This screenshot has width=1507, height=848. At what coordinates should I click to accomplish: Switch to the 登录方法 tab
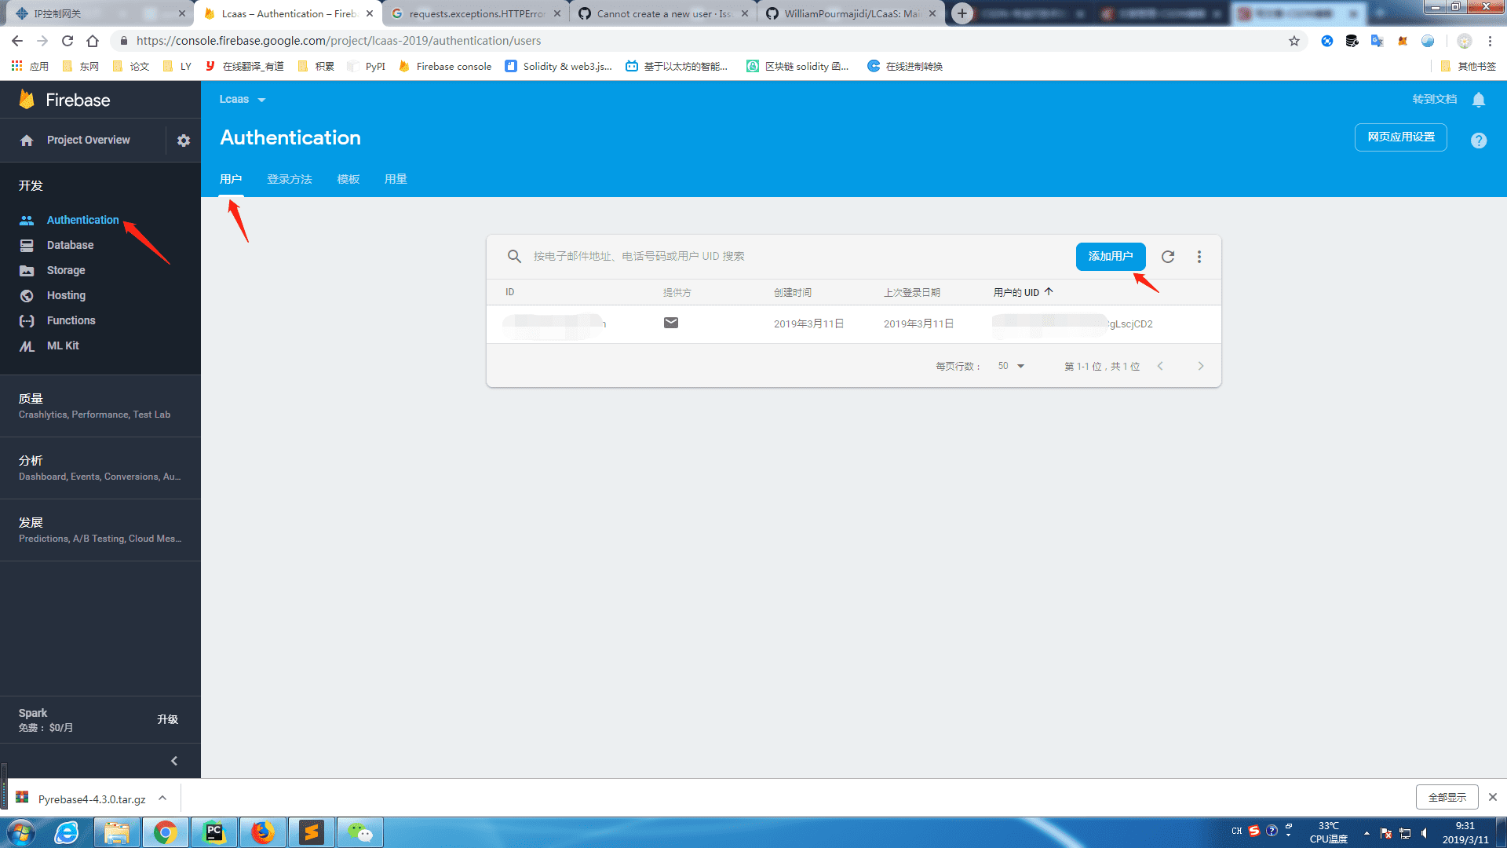pos(289,179)
